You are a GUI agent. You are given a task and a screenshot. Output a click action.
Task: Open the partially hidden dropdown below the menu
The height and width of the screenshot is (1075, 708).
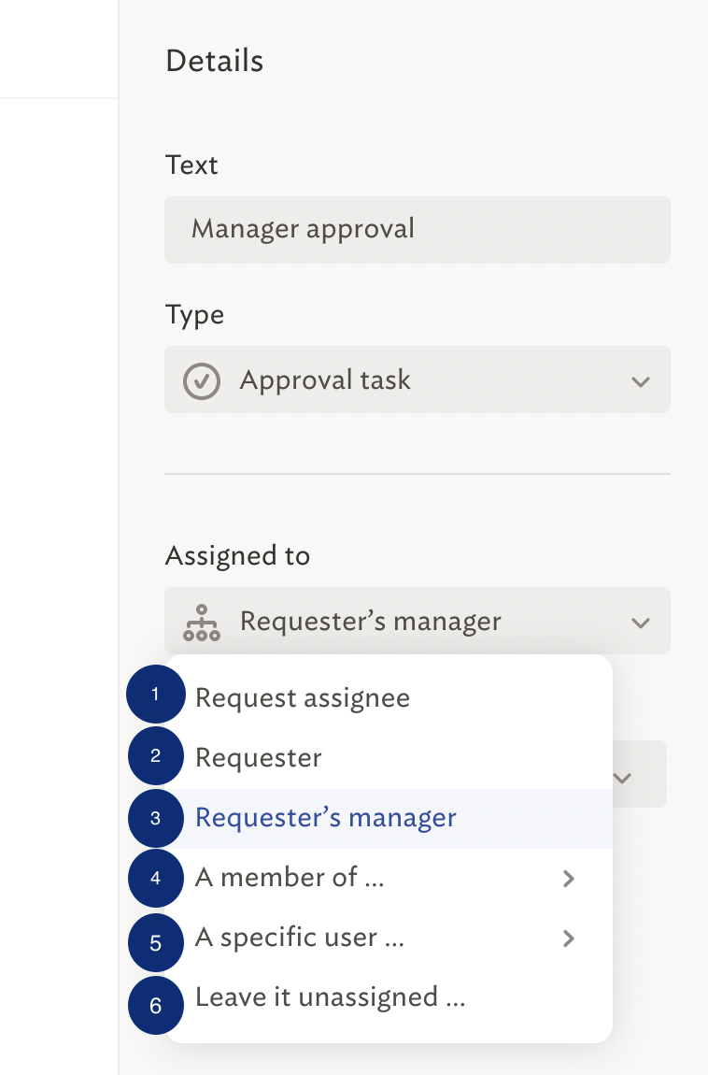(x=638, y=774)
